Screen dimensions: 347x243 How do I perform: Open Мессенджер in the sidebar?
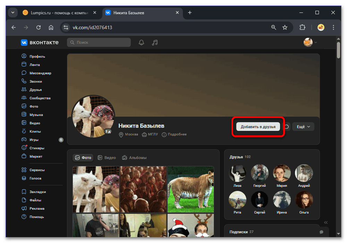coord(36,73)
